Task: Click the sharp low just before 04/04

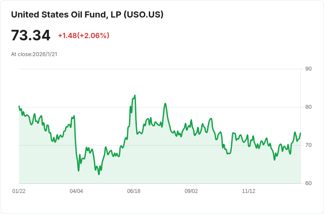Action: tap(78, 171)
